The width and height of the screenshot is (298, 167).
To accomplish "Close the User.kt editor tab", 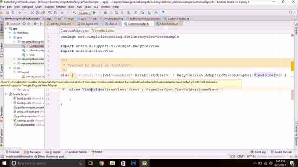I will pos(119,24).
